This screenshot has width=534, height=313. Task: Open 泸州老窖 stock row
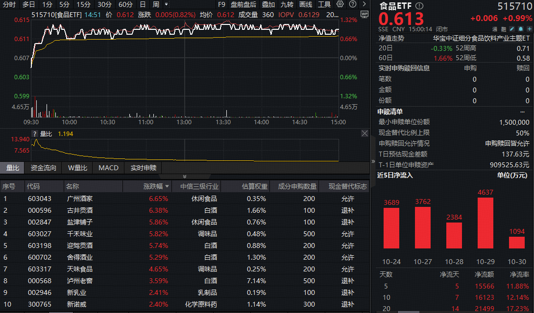click(x=79, y=281)
